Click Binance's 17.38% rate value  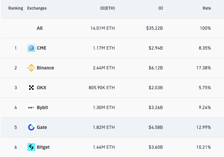click(204, 68)
